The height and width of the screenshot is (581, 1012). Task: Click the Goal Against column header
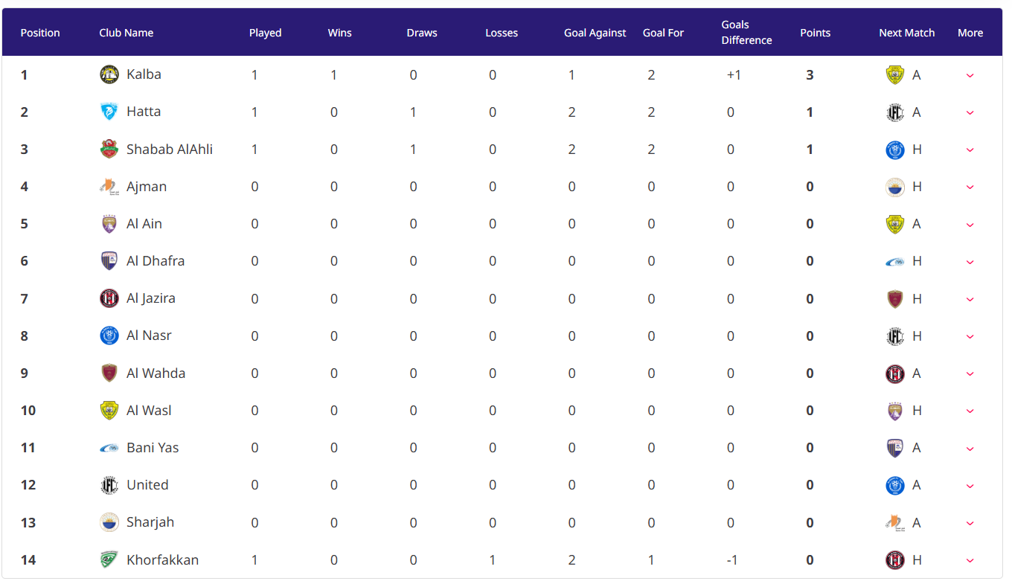(x=595, y=33)
